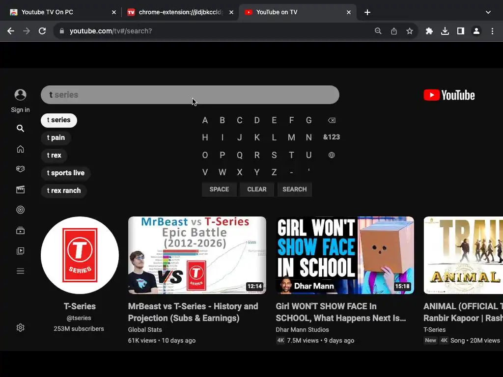
Task: Open Settings gear in sidebar
Action: click(x=20, y=327)
